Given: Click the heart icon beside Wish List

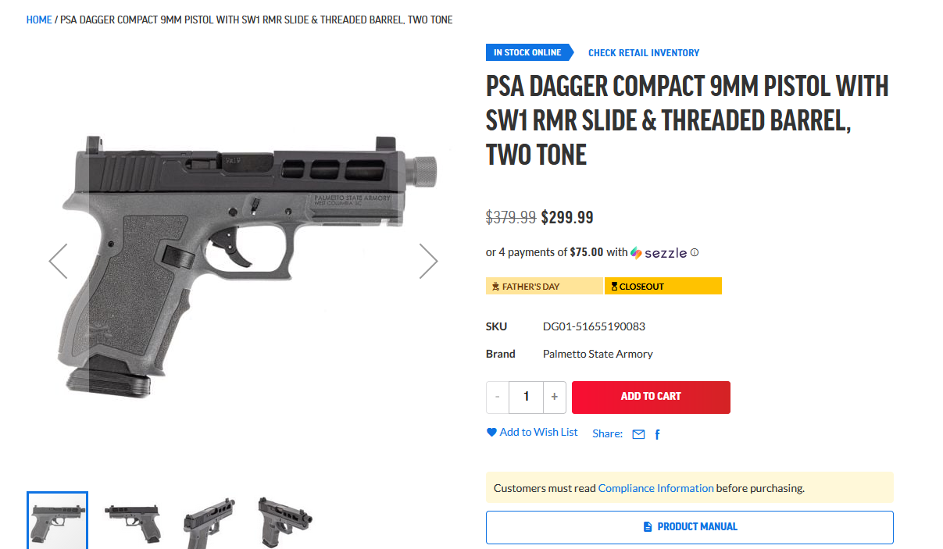Looking at the screenshot, I should [x=491, y=432].
